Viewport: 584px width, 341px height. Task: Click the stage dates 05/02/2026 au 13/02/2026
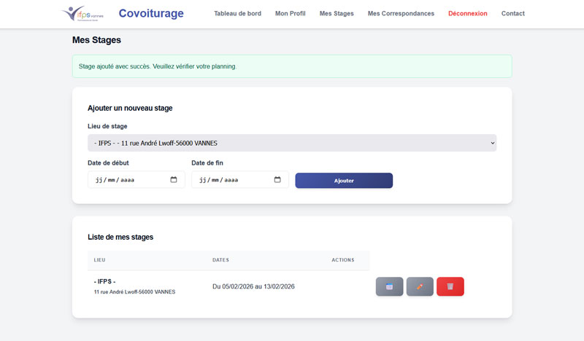click(253, 286)
